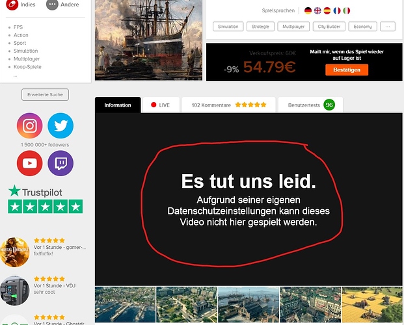
Task: Click the Bestätigen button
Action: pos(347,70)
